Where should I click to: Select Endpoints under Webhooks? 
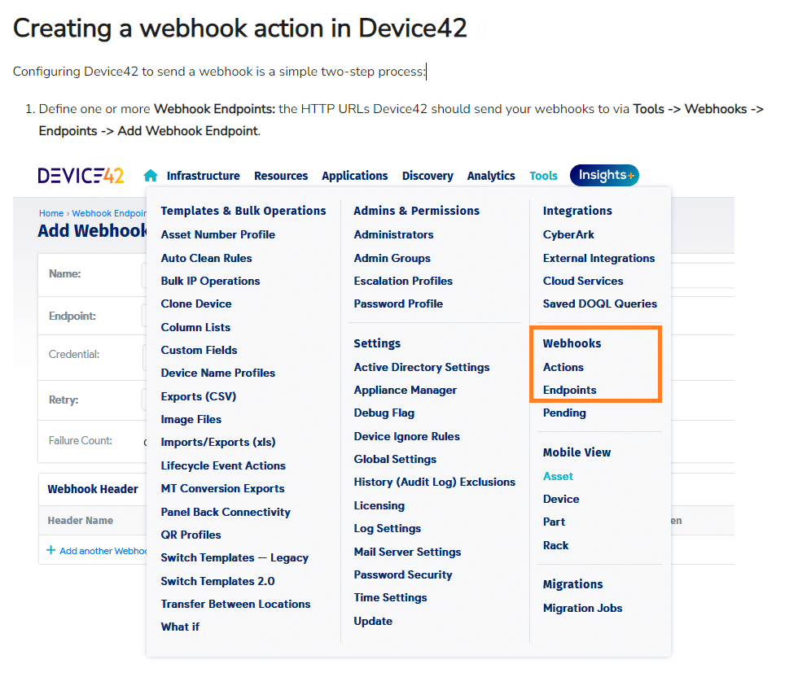(569, 390)
